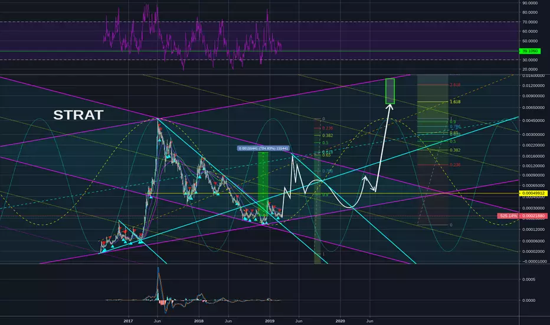Screen dimensions: 550x325
Task: Click the 0.00650000 price axis value
Action: 533,108
